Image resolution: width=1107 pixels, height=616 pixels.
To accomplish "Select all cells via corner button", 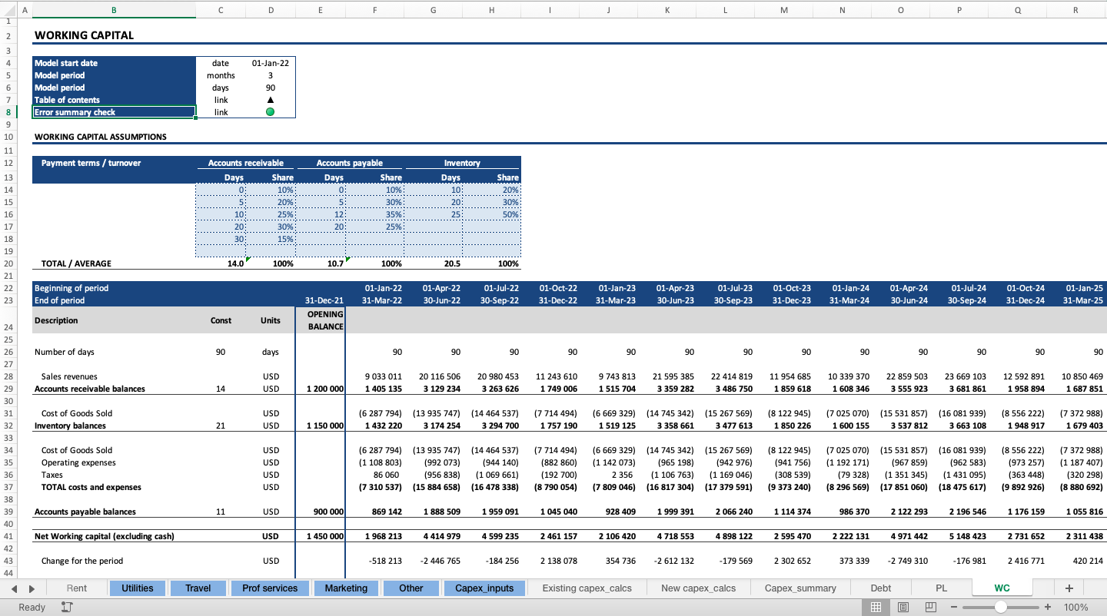I will point(8,10).
